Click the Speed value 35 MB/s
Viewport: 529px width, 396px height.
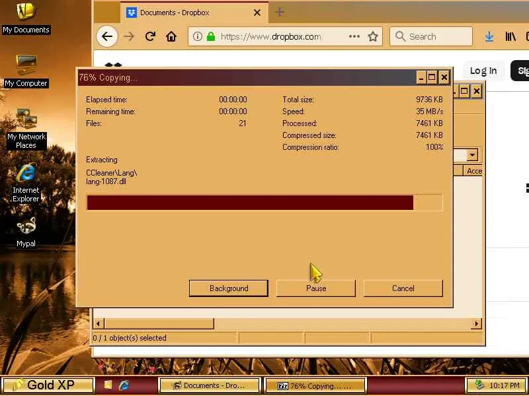click(x=429, y=112)
